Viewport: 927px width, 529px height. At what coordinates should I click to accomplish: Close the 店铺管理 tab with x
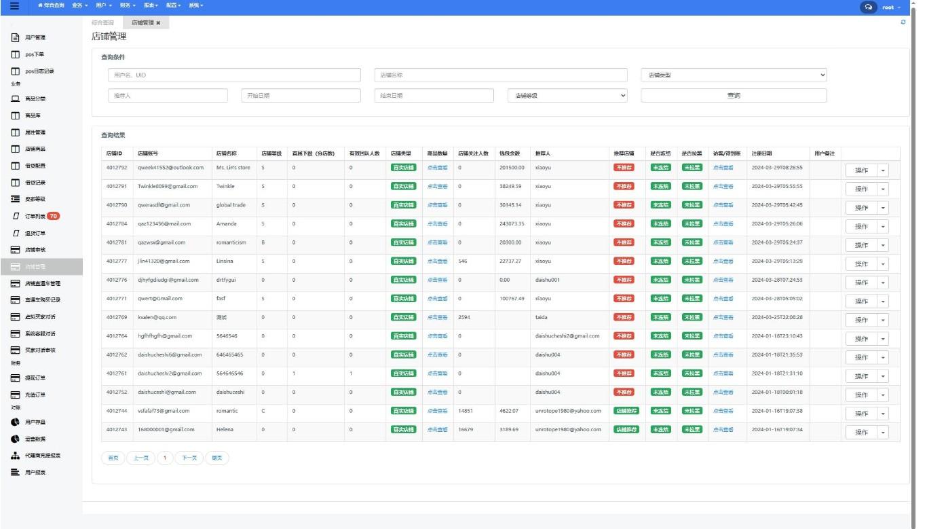158,23
